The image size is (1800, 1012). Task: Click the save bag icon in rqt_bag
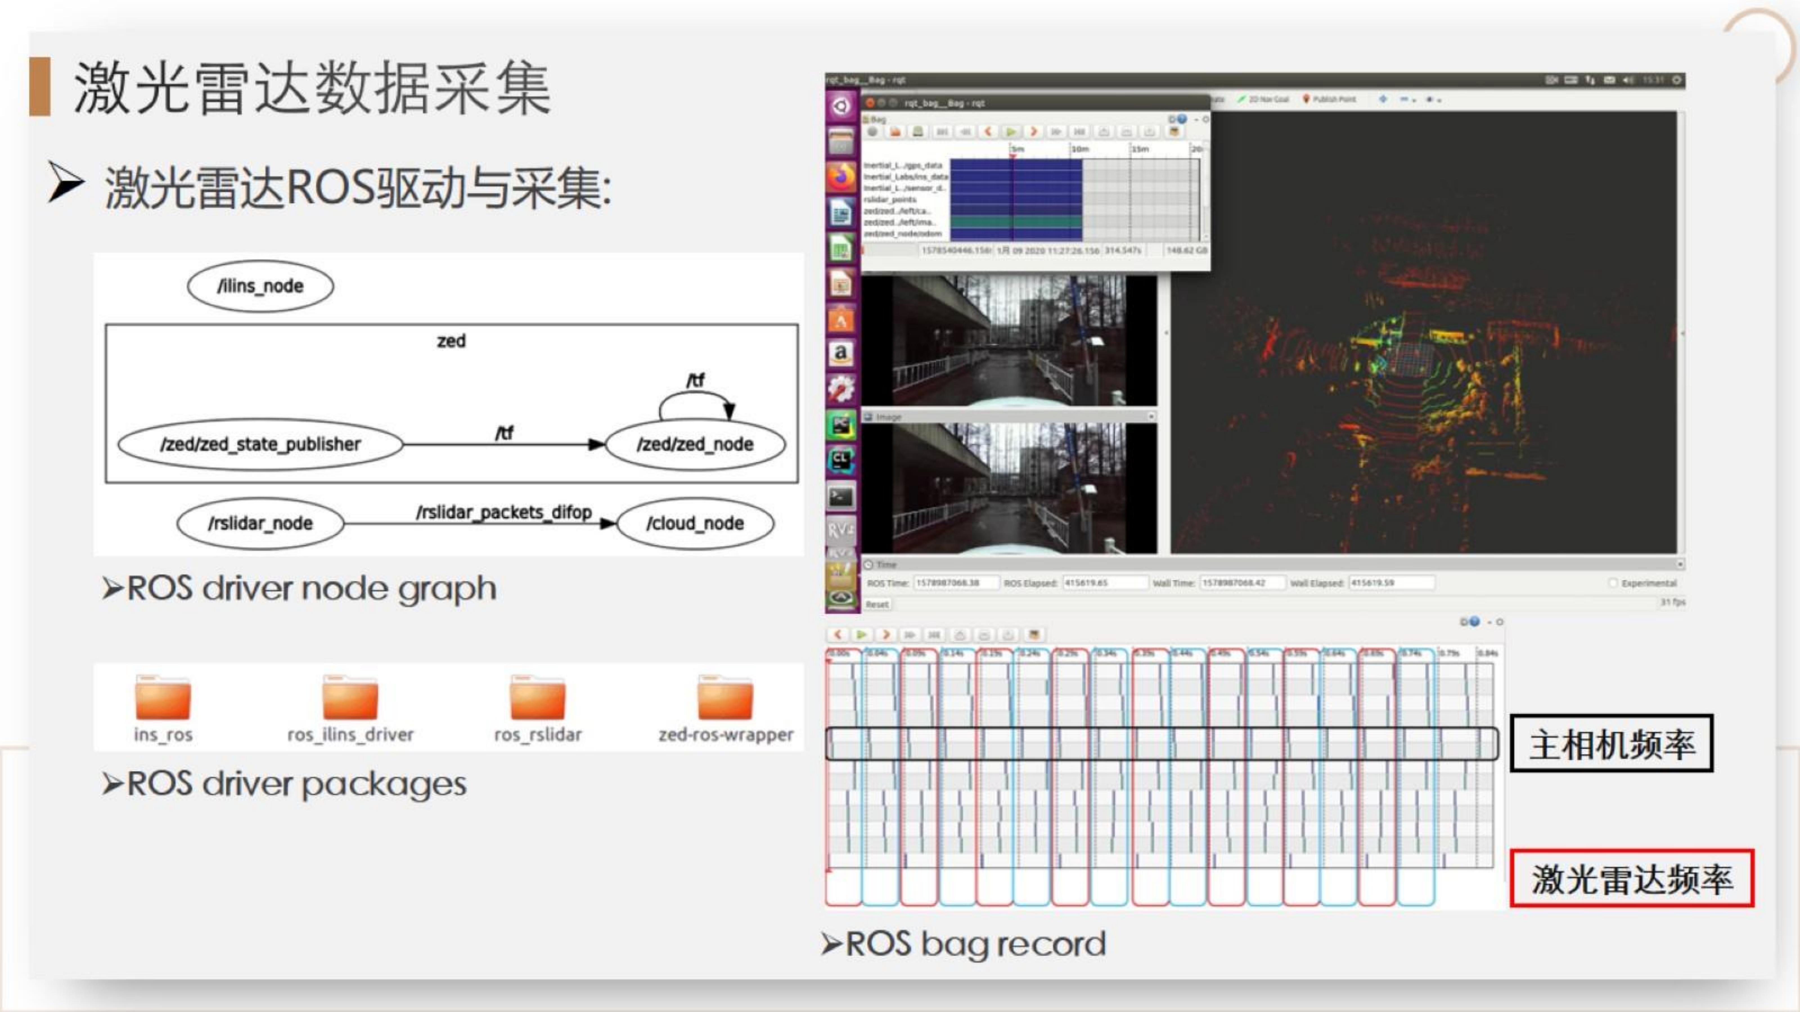click(x=918, y=132)
